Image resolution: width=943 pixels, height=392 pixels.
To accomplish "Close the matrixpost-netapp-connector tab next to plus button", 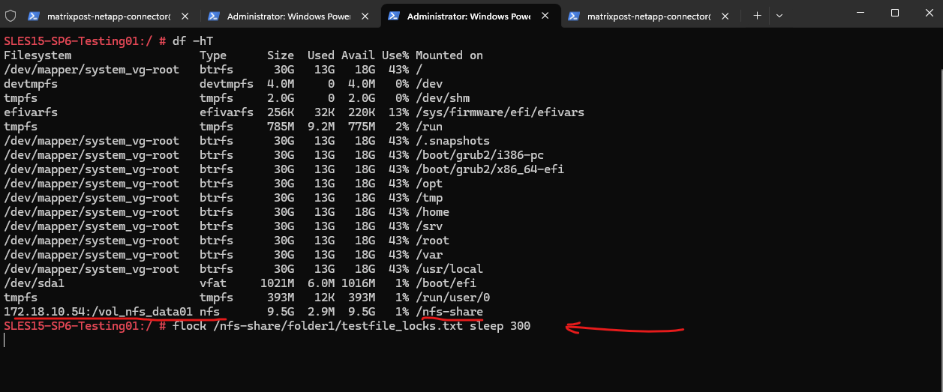I will (x=727, y=16).
